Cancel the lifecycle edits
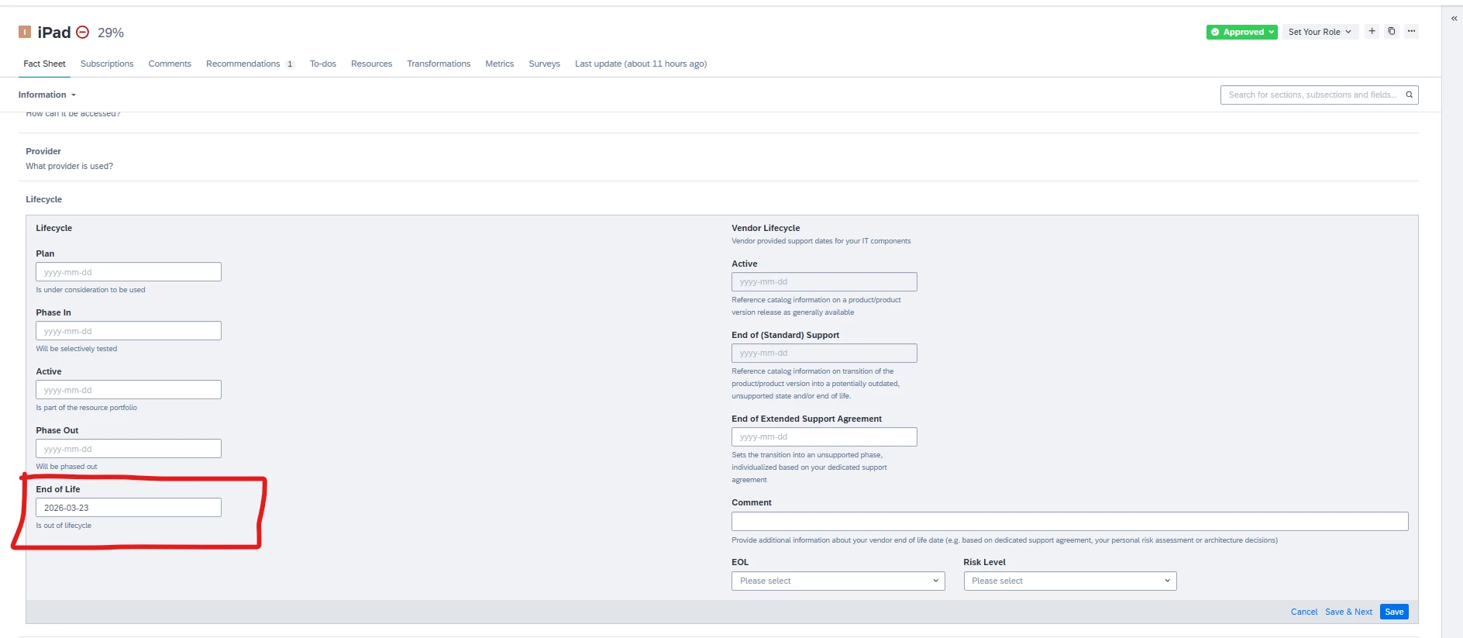The image size is (1463, 638). [1304, 612]
